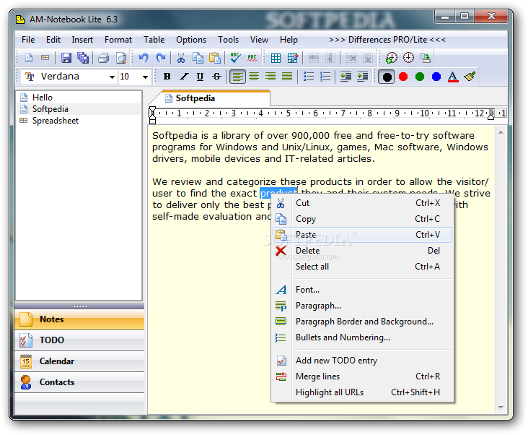Screen dimensions: 528x435
Task: Click the Save floppy disk icon
Action: (66, 58)
